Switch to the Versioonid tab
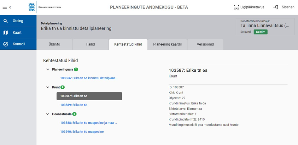Viewport: 298px width, 145px height. click(205, 44)
